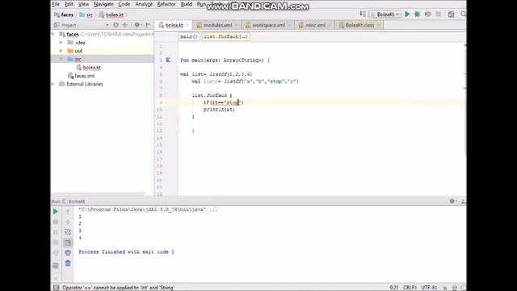Collapse the src folder
The width and height of the screenshot is (517, 291).
[61, 59]
